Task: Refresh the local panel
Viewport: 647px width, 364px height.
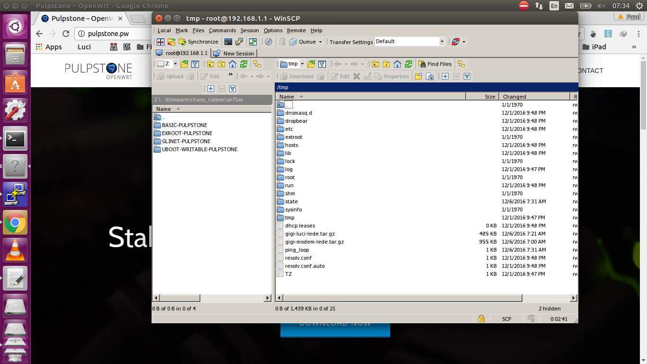Action: click(x=243, y=64)
